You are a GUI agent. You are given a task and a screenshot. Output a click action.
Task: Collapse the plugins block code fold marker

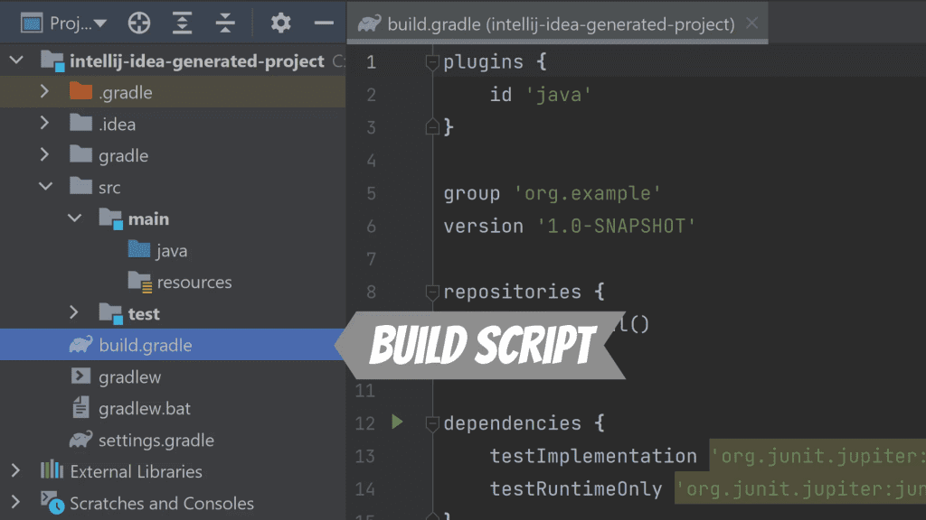tap(431, 61)
